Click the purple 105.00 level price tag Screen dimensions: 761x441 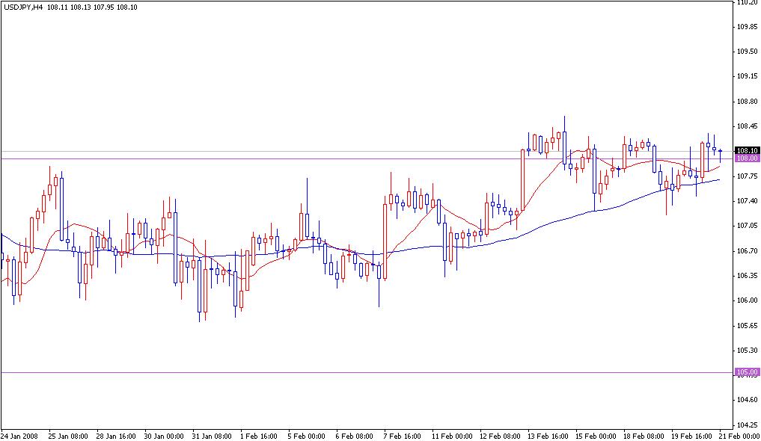(747, 372)
